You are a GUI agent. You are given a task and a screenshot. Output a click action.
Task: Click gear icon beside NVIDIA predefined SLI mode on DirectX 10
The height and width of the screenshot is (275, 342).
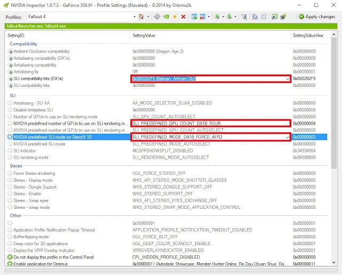(10, 137)
